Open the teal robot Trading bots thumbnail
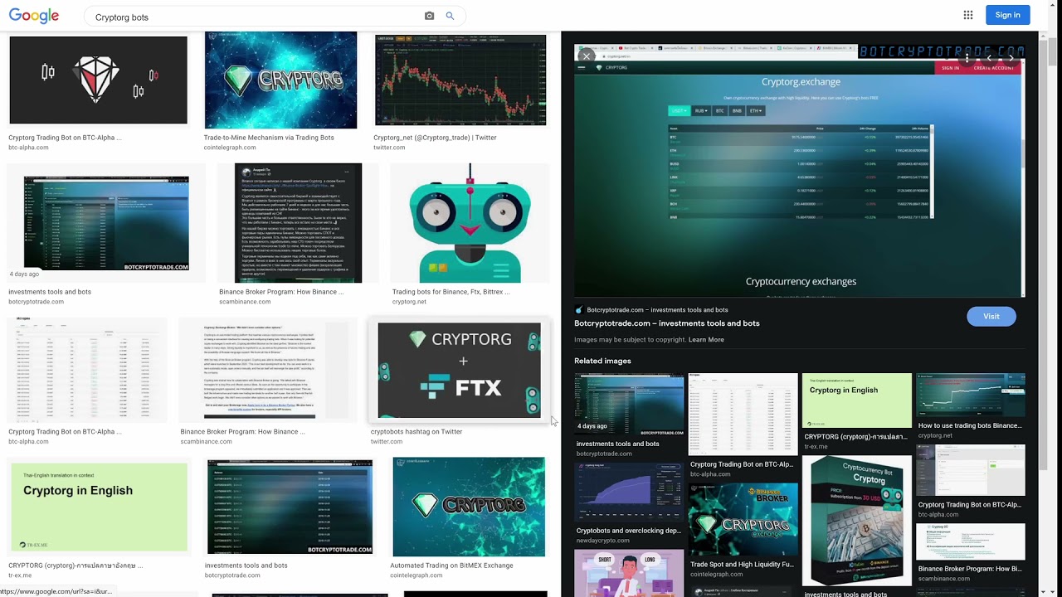This screenshot has width=1062, height=597. coord(470,223)
